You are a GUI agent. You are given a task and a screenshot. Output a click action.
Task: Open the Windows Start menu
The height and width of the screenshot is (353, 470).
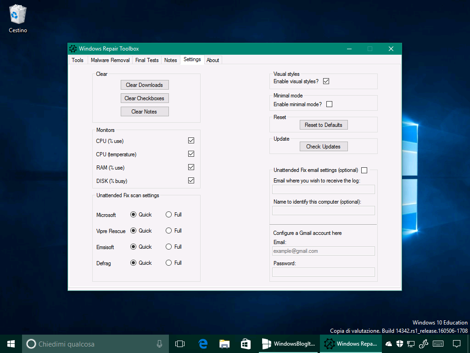coord(11,344)
